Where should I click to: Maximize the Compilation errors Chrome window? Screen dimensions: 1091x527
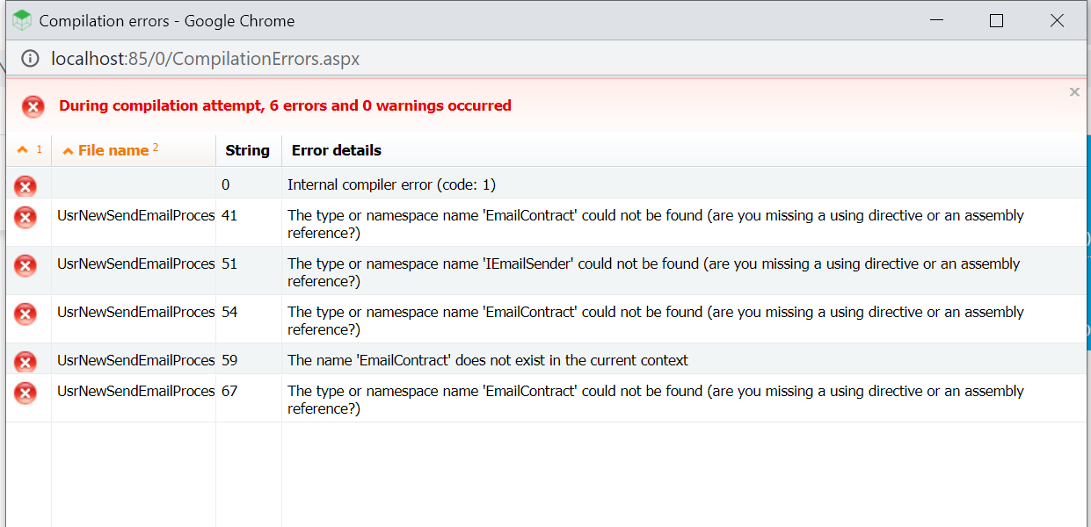[996, 20]
